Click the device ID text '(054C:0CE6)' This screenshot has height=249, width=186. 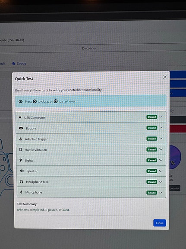coord(16,40)
